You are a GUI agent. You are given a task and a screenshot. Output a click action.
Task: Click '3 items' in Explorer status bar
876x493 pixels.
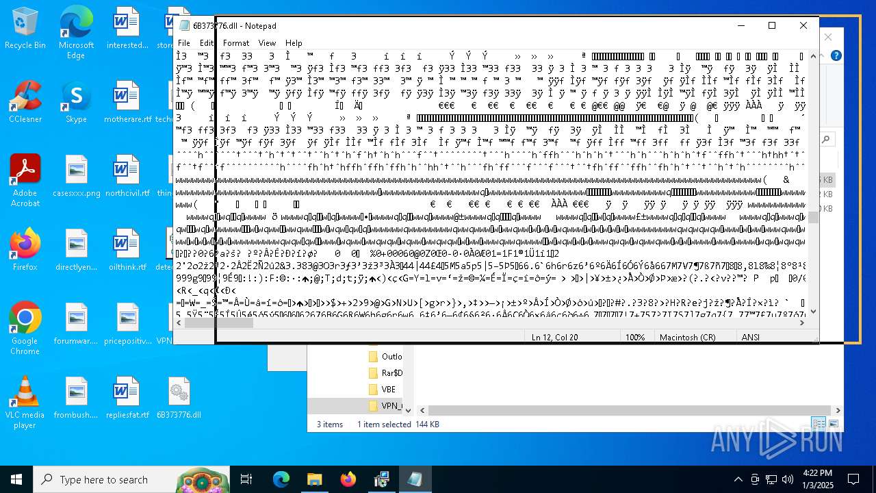tap(330, 425)
